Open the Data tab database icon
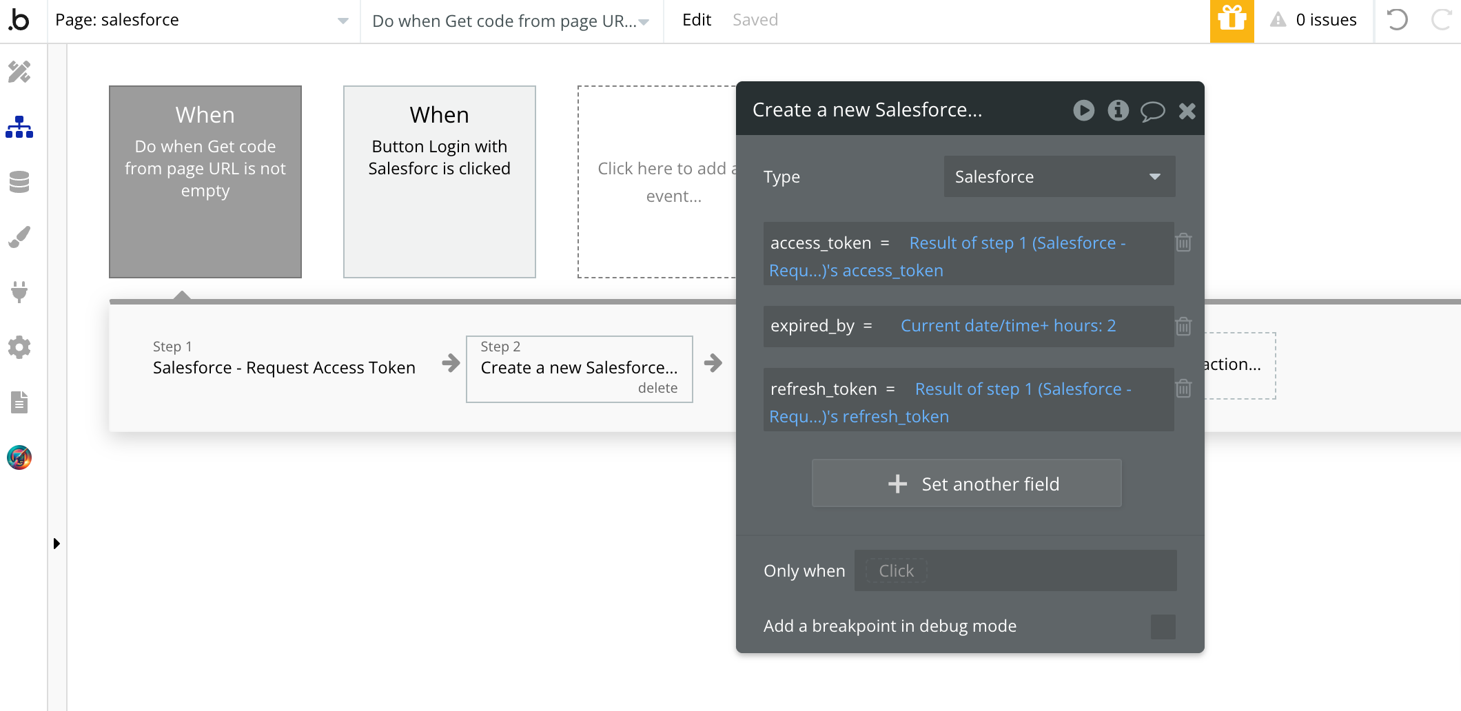Viewport: 1461px width, 711px height. [x=19, y=182]
